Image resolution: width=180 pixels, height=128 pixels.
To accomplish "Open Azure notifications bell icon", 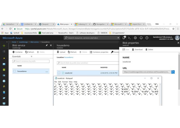I will pyautogui.click(x=124, y=38).
